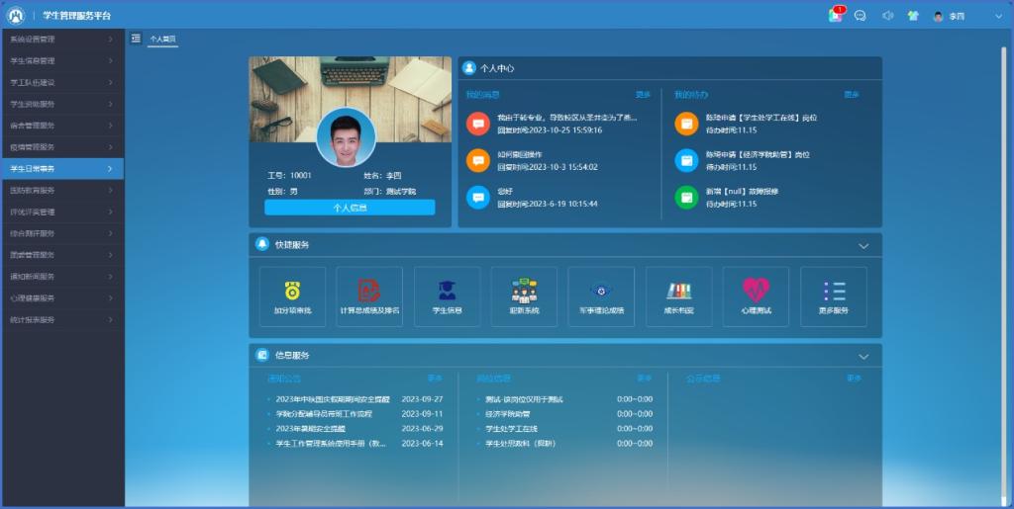
Task: Open the theme skin shirt icon
Action: point(913,16)
